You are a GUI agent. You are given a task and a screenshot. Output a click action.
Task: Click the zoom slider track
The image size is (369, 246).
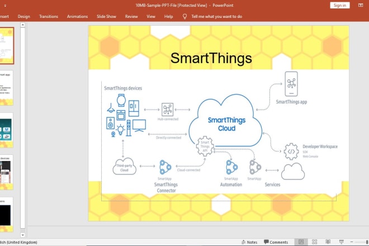(361, 242)
